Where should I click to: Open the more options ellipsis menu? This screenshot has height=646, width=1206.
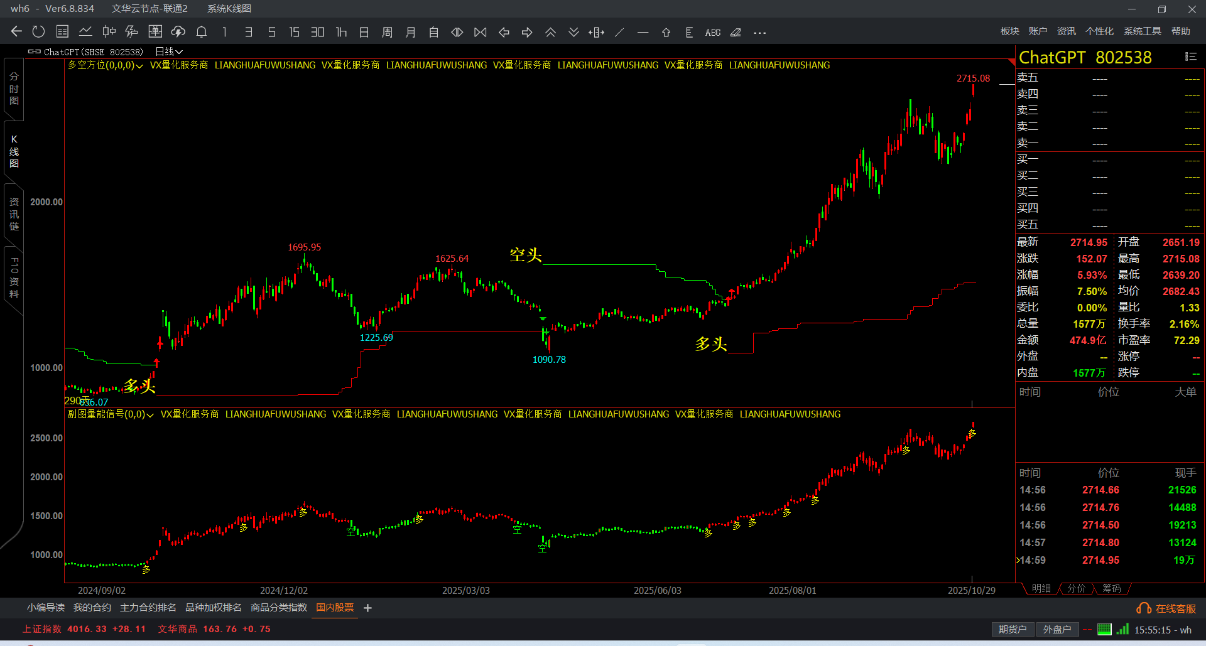[x=759, y=33]
